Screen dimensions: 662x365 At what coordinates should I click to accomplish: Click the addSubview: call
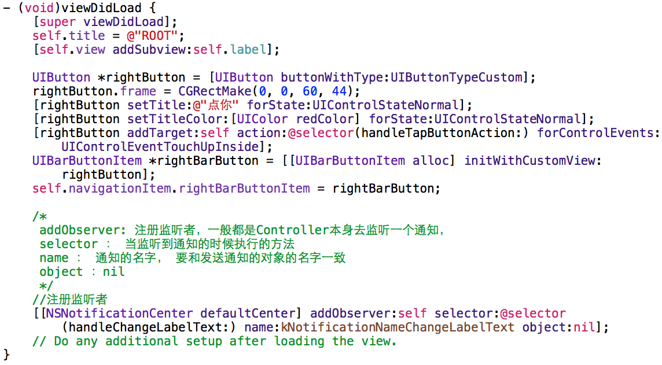click(x=152, y=50)
